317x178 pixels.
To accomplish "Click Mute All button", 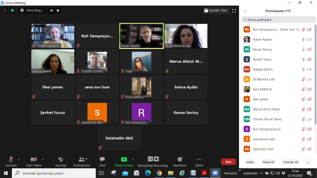I will coord(268,162).
